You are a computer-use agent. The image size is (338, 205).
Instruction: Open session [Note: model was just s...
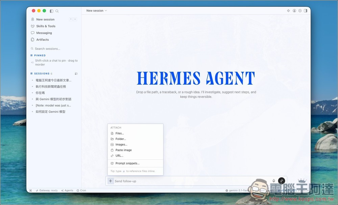click(53, 106)
